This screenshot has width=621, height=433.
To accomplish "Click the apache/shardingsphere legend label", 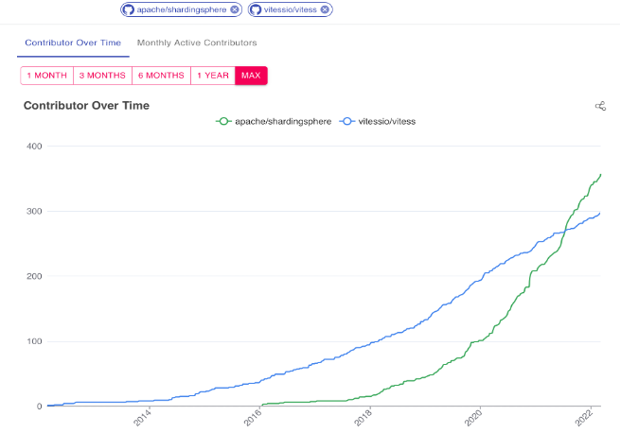I will pos(283,121).
